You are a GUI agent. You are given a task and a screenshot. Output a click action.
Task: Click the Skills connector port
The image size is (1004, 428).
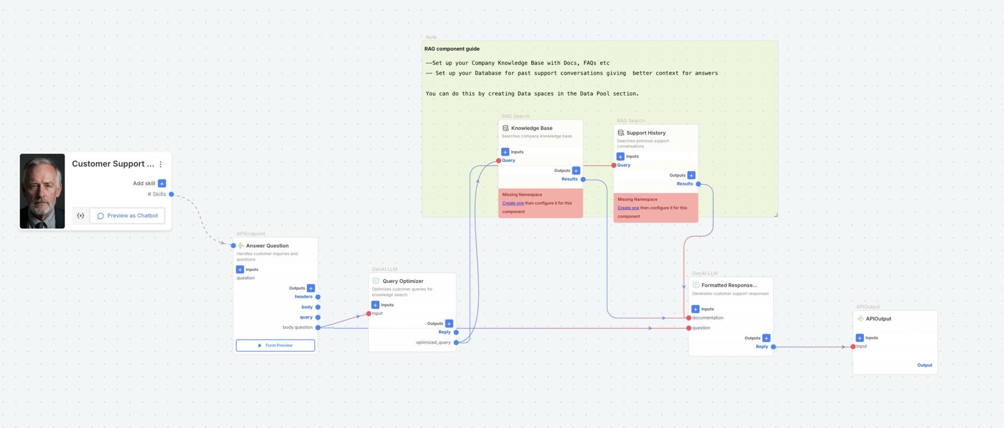[172, 194]
